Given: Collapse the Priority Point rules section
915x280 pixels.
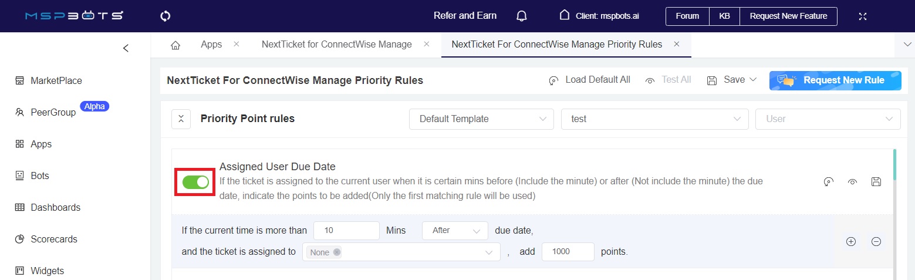Looking at the screenshot, I should (181, 119).
